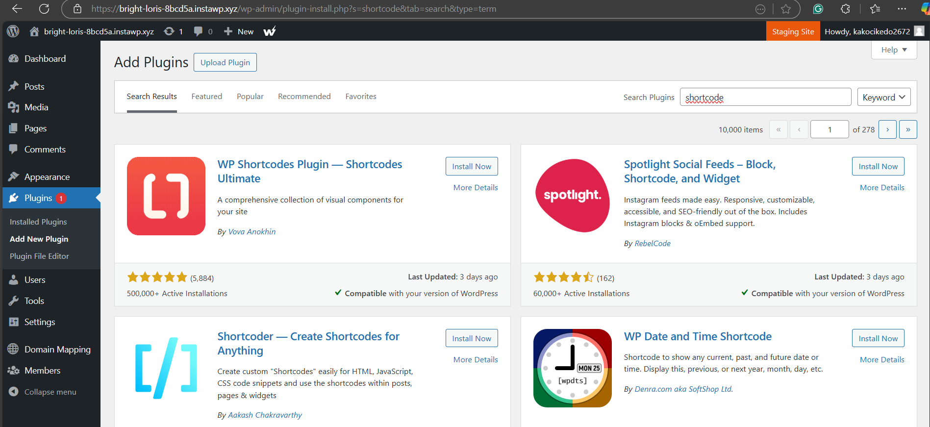This screenshot has height=427, width=930.
Task: Open comments bubble in admin bar
Action: 203,31
